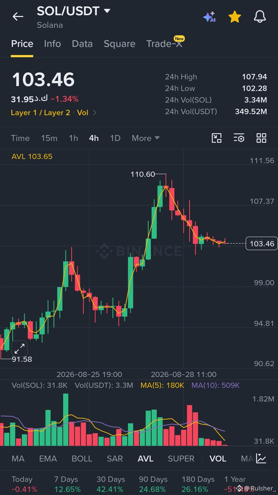Open Layer 1 / Layer 2 category link
The width and height of the screenshot is (278, 495).
pyautogui.click(x=40, y=113)
